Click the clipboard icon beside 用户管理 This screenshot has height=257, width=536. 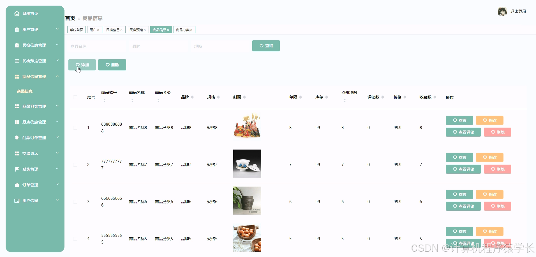(x=17, y=29)
